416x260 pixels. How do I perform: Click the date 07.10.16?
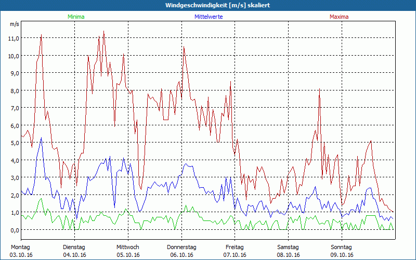pyautogui.click(x=235, y=255)
